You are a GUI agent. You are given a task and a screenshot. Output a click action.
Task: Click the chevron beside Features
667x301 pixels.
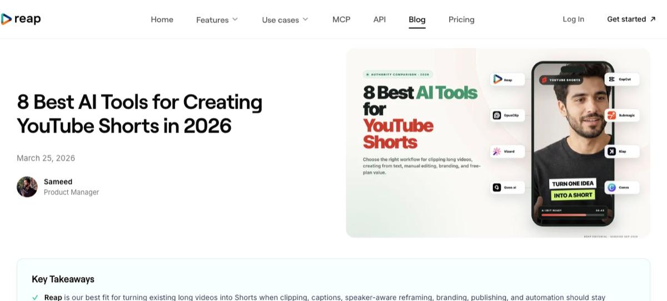235,19
